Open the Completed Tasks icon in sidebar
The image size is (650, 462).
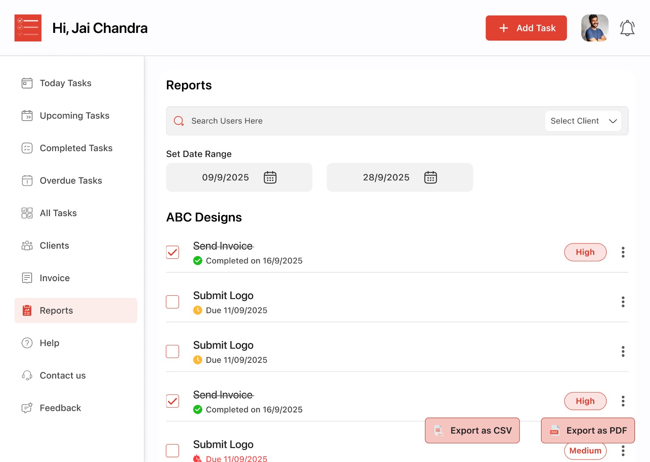26,148
